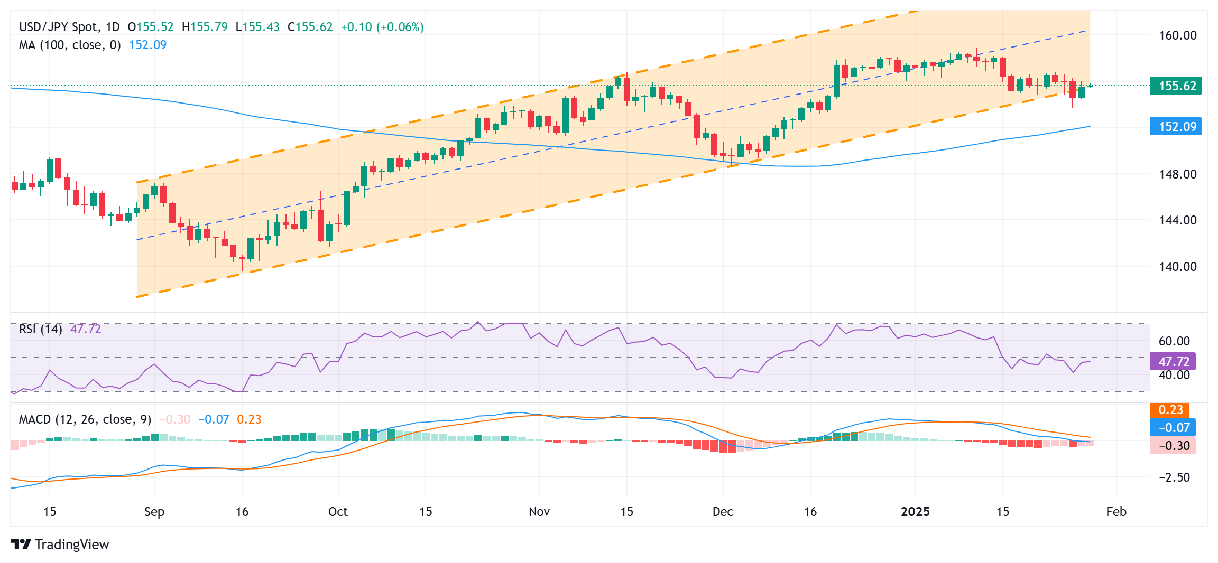Toggle visibility of the MACD (12, 26, close, 9) indicator
1218x563 pixels.
point(85,419)
